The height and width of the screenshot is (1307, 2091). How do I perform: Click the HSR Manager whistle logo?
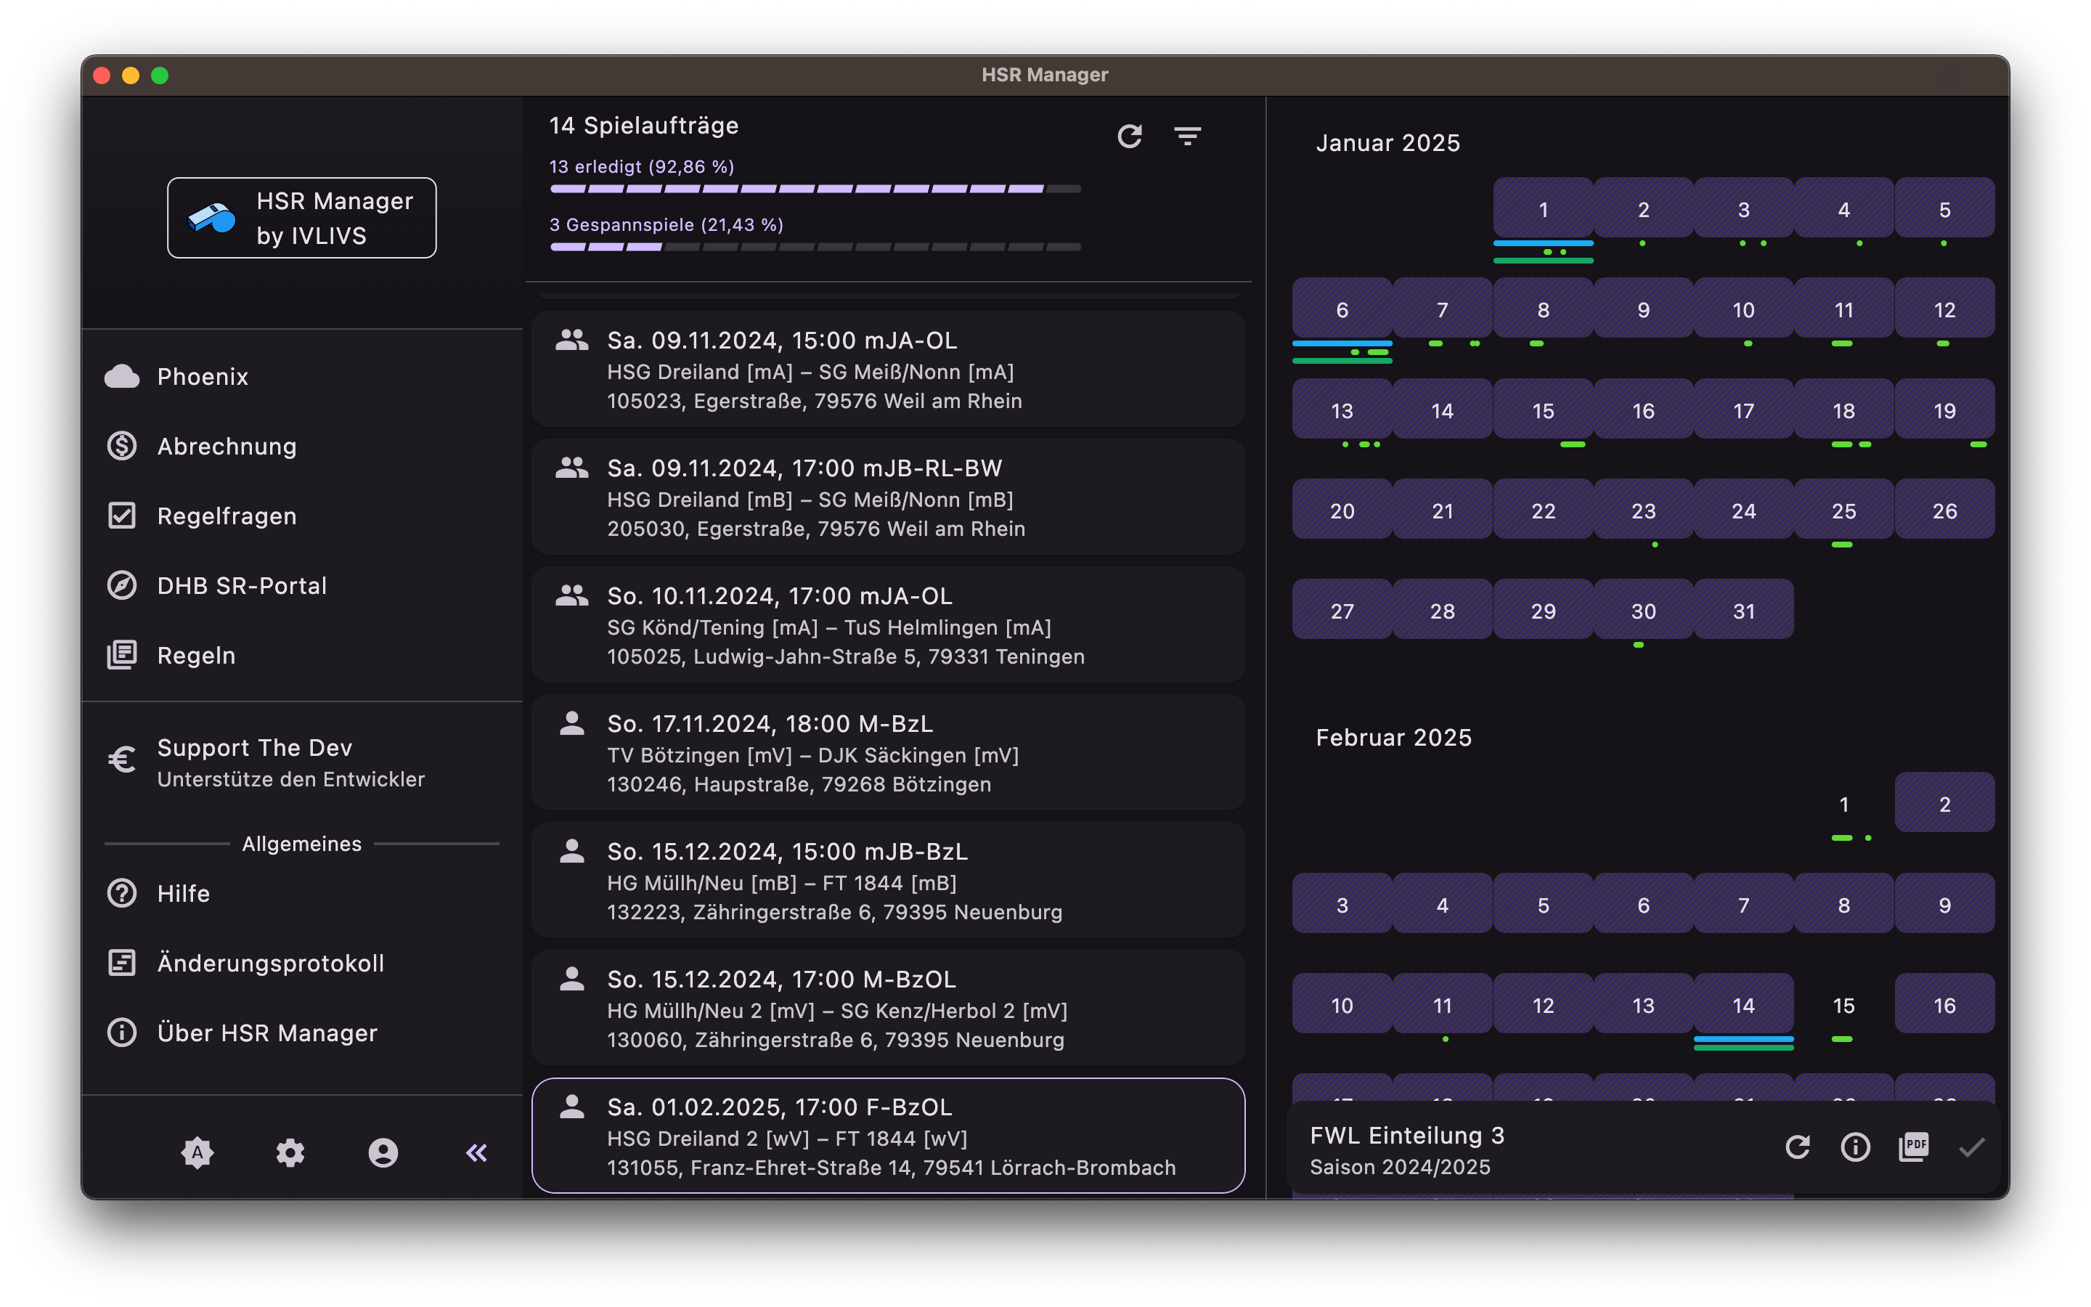[212, 217]
